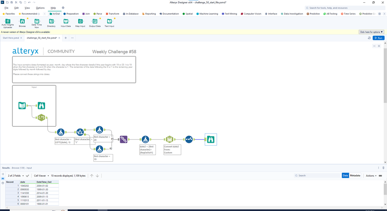Open workflow file icon in title bar
387x211 pixels.
[x=7, y=2]
